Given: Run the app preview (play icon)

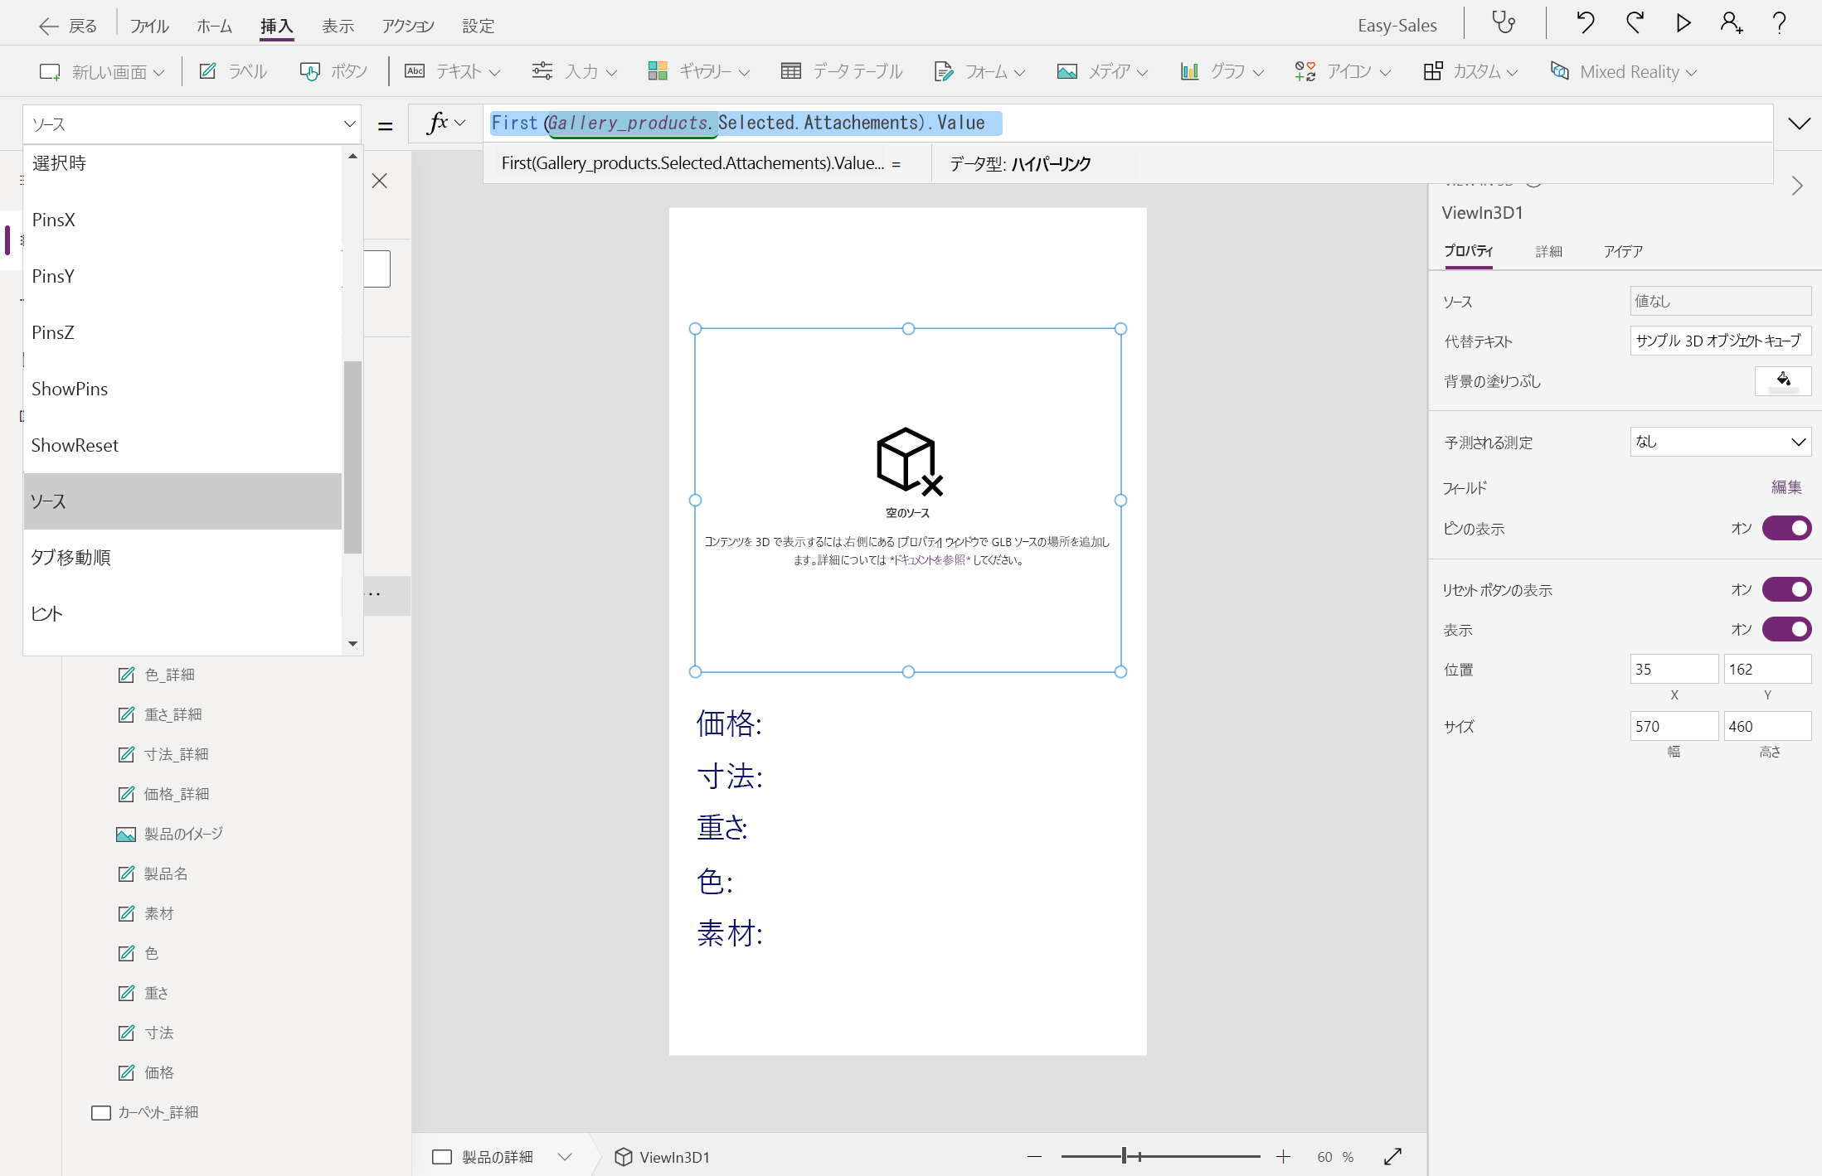Looking at the screenshot, I should click(1683, 23).
